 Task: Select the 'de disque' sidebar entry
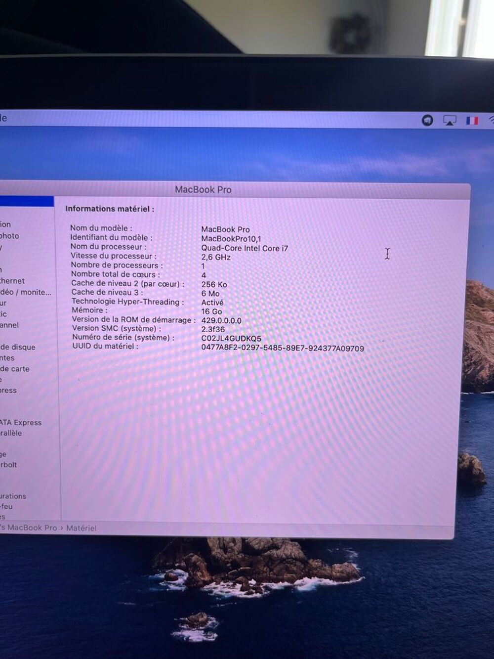[x=18, y=347]
